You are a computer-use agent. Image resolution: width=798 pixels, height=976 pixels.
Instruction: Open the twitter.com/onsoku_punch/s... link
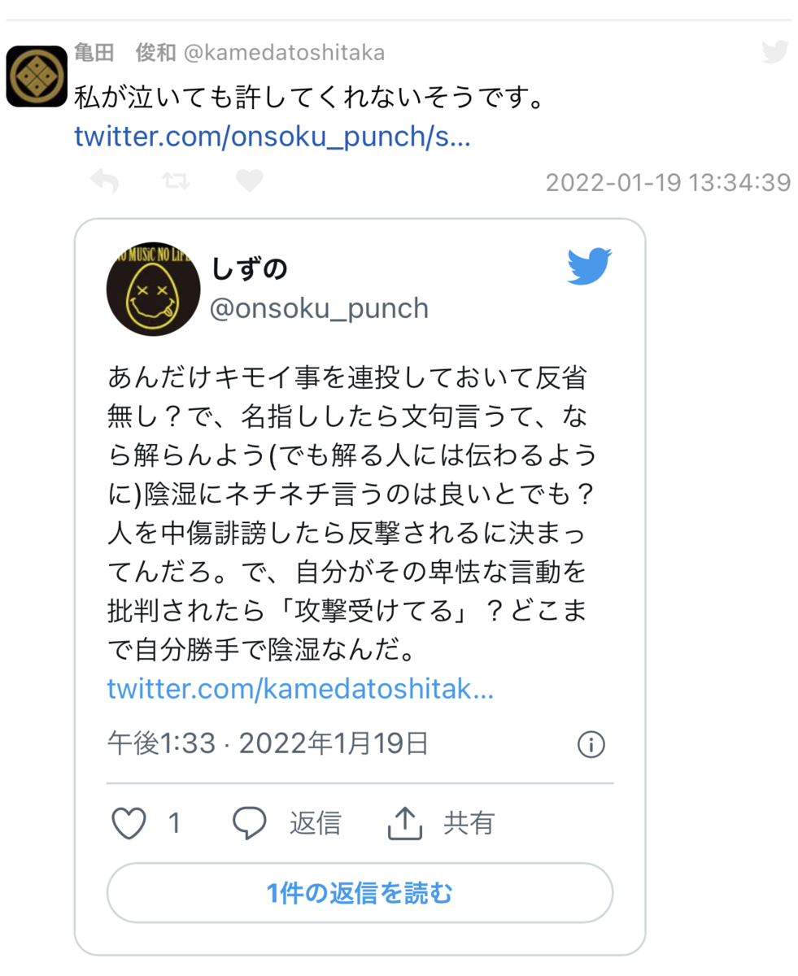[x=273, y=137]
